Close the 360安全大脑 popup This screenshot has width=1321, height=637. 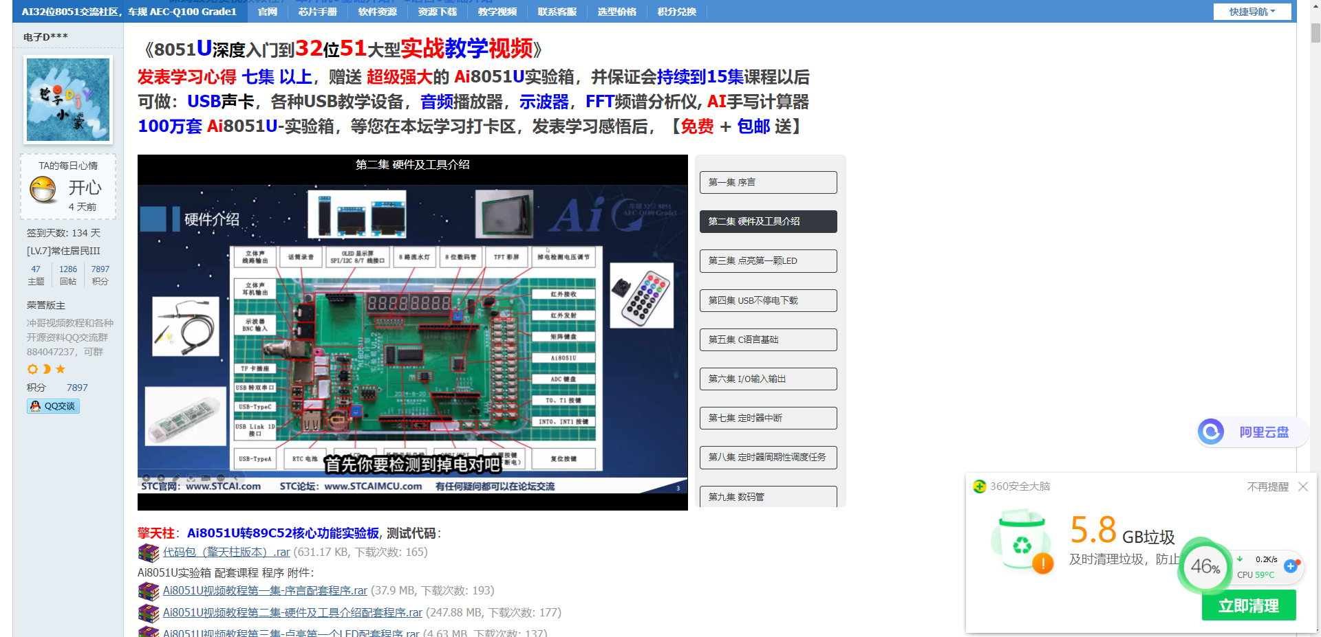(x=1303, y=487)
